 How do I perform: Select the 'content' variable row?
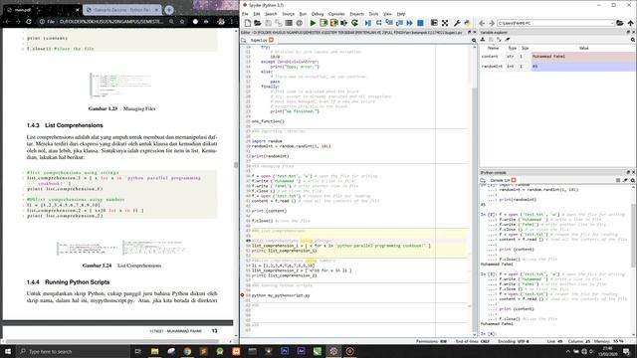(557, 57)
